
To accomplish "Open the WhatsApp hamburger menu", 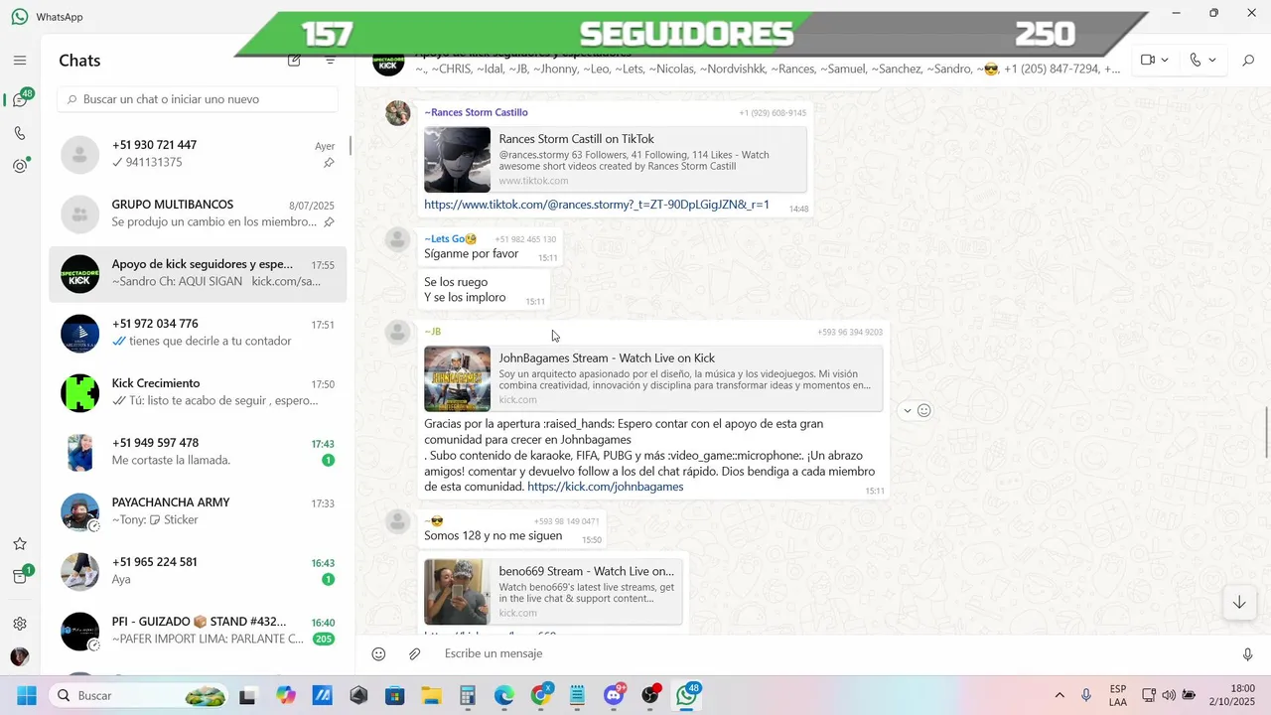I will (x=20, y=61).
